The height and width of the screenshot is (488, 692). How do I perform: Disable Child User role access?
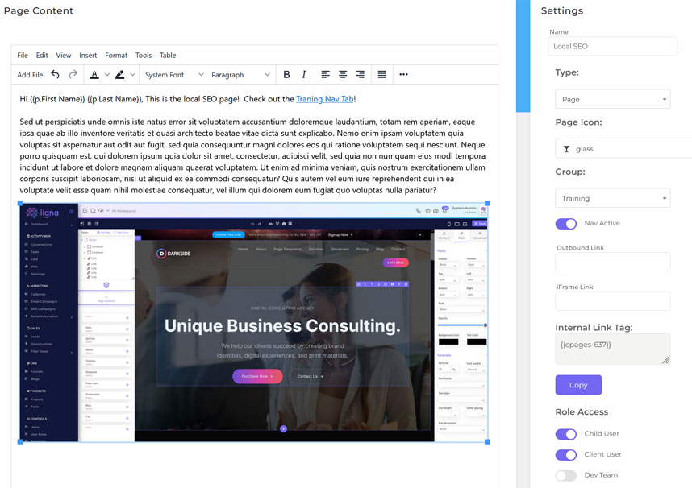point(565,433)
